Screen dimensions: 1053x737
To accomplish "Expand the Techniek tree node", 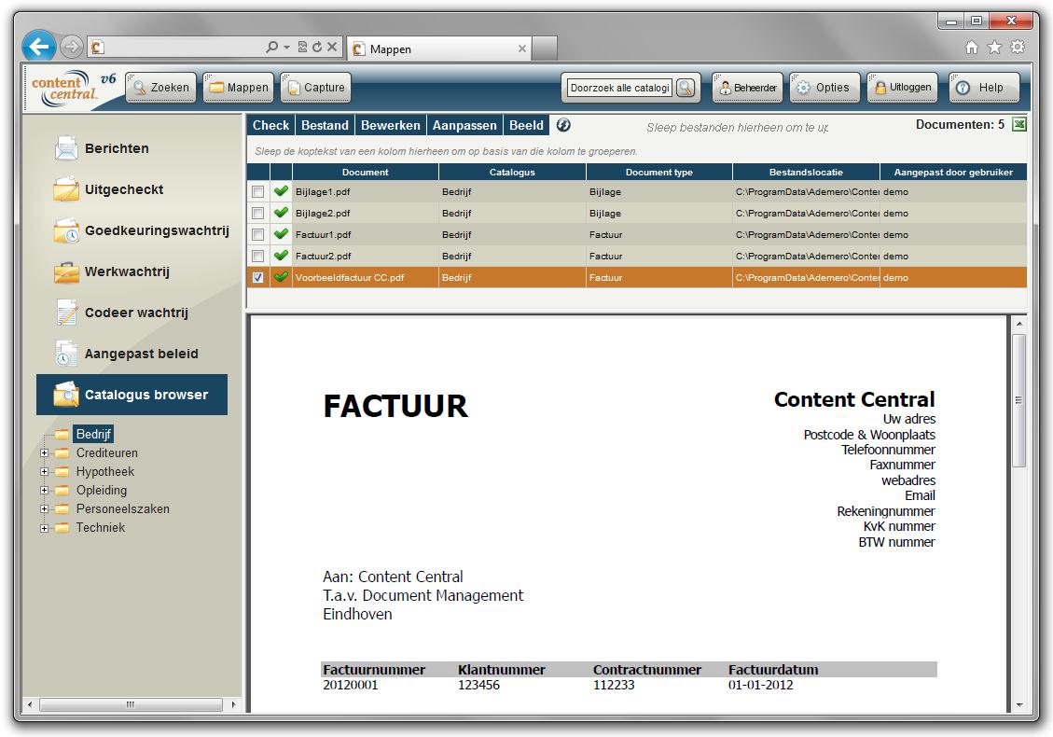I will [x=45, y=528].
